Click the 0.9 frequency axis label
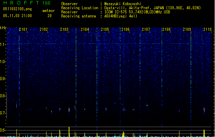This screenshot has height=137, width=215. tap(3, 79)
